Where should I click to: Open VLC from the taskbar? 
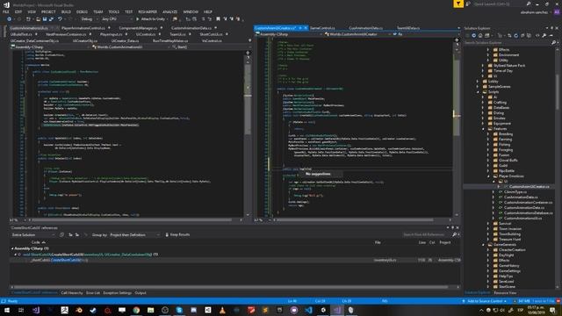coord(222,310)
